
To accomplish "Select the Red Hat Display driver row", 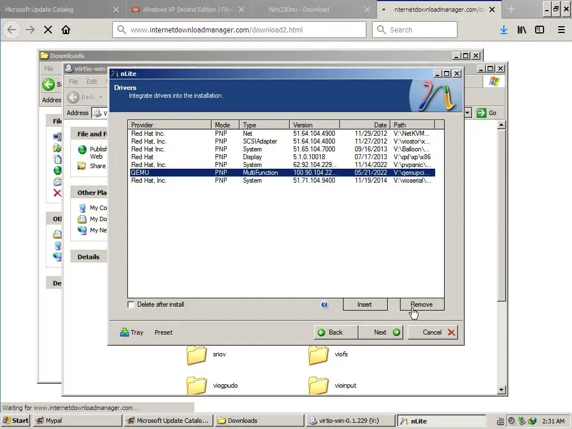I will click(x=282, y=157).
